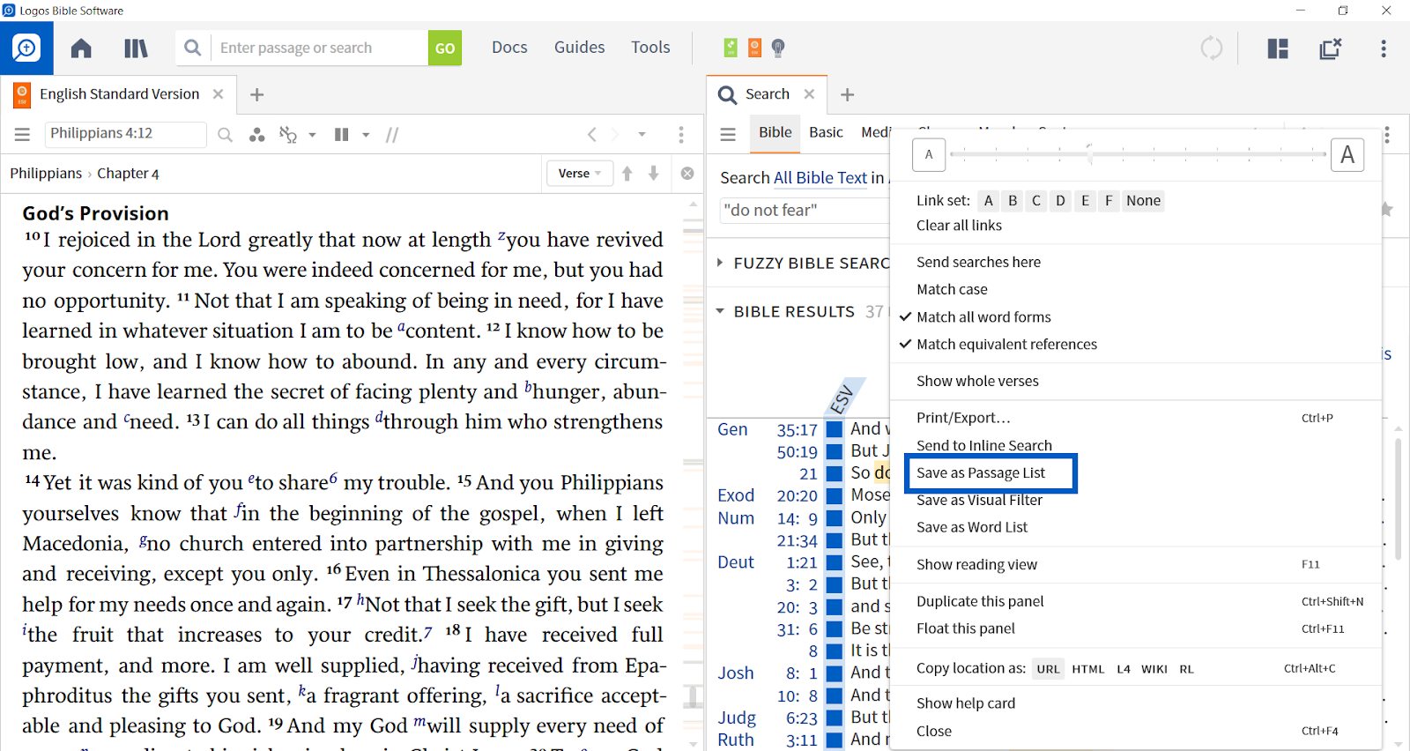Click the Logos app logo button
This screenshot has height=751, width=1410.
click(26, 48)
